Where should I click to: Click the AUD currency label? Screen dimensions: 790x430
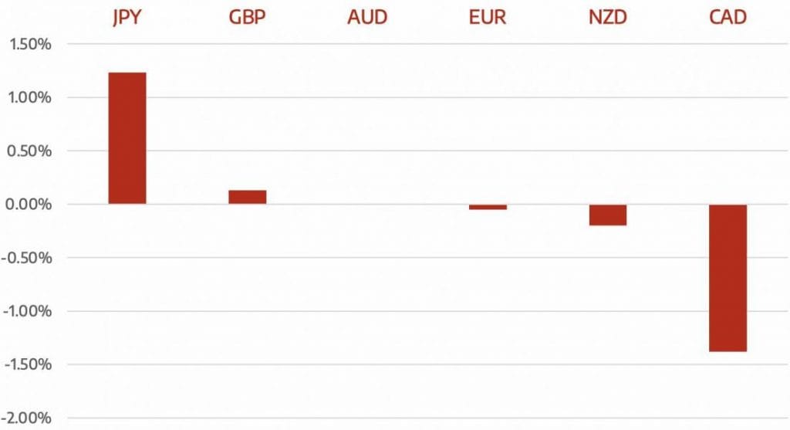[367, 17]
